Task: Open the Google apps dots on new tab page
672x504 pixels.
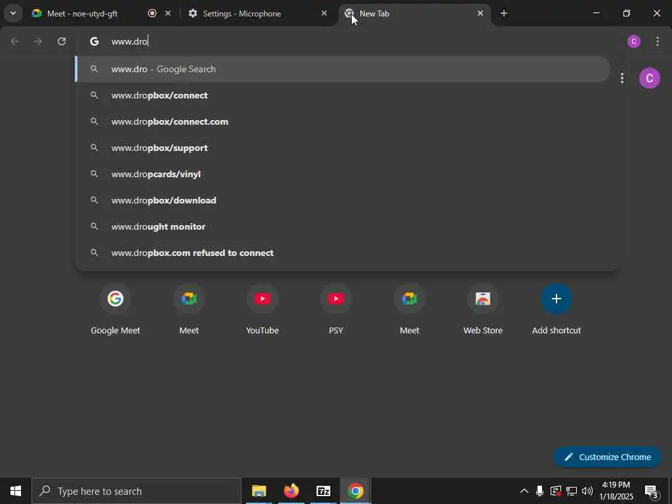Action: [x=622, y=78]
